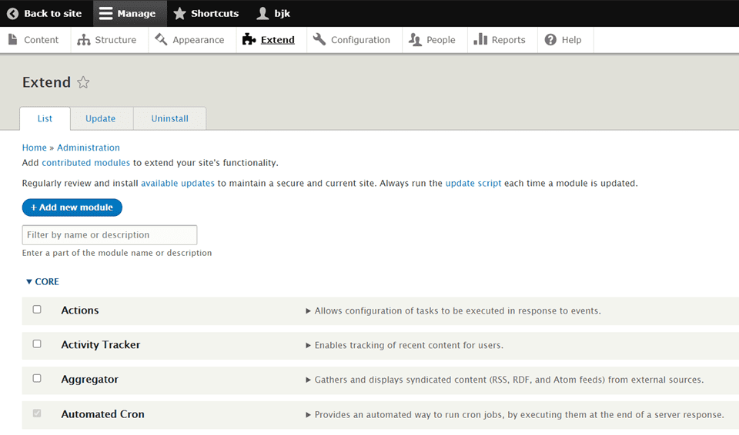Click the Extend page heading

[x=46, y=82]
